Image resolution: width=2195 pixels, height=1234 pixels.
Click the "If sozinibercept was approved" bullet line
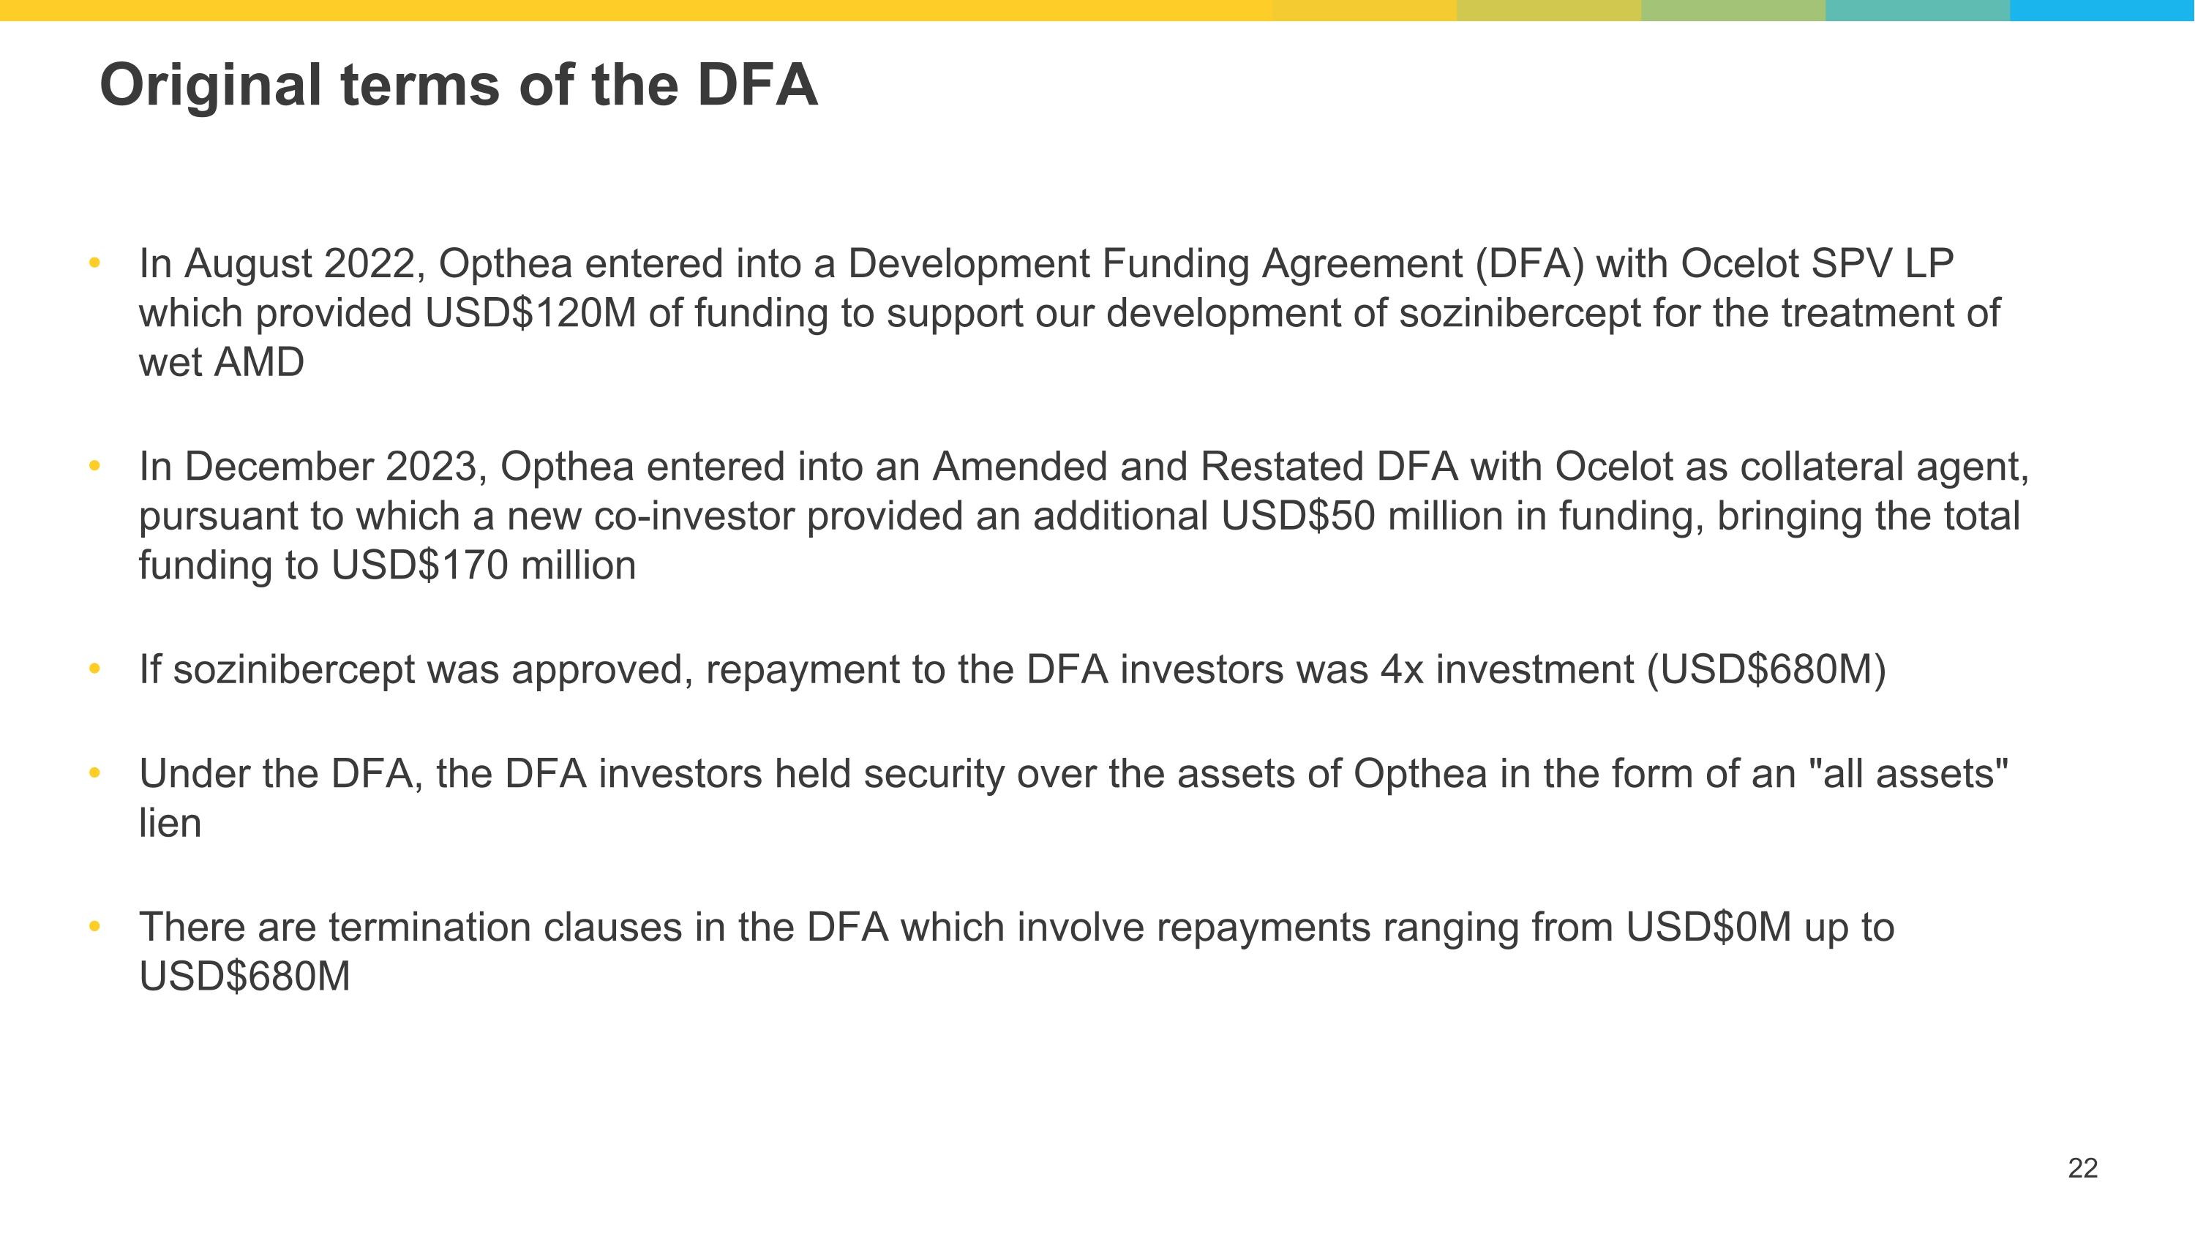click(1013, 669)
